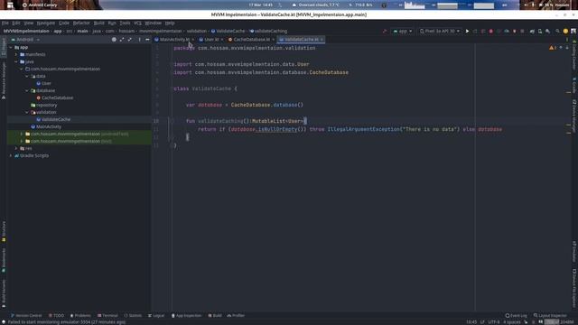Screen dimensions: 578x325
Task: Open the Terminal tool window
Action: [107, 316]
